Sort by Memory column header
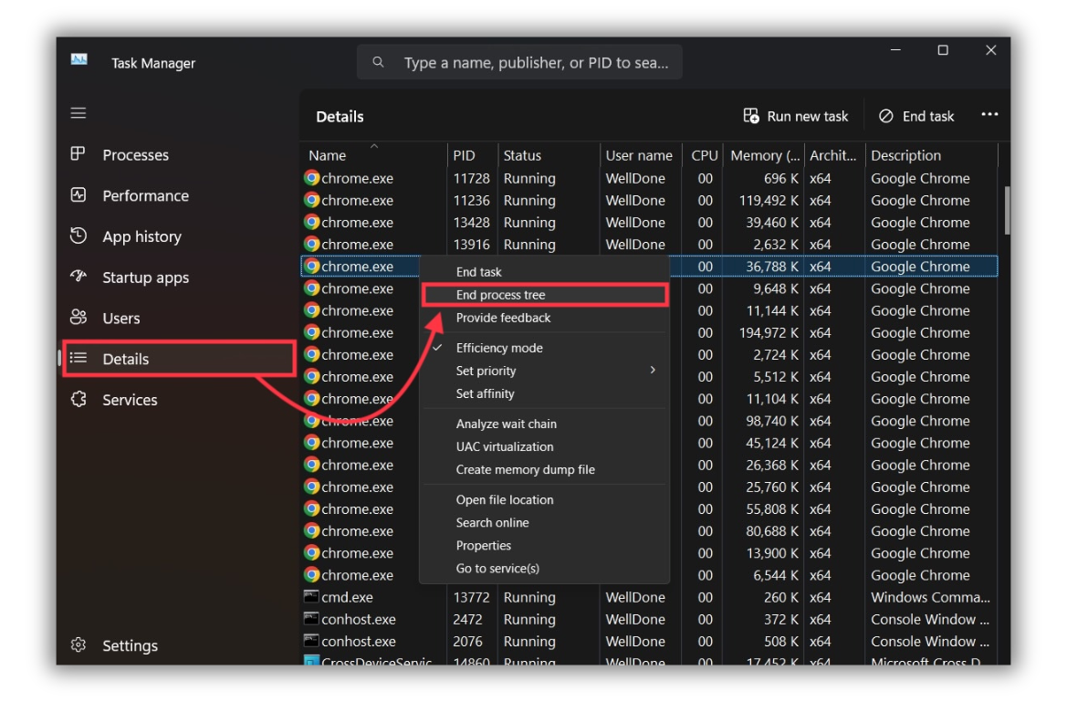The width and height of the screenshot is (1067, 702). click(x=764, y=155)
